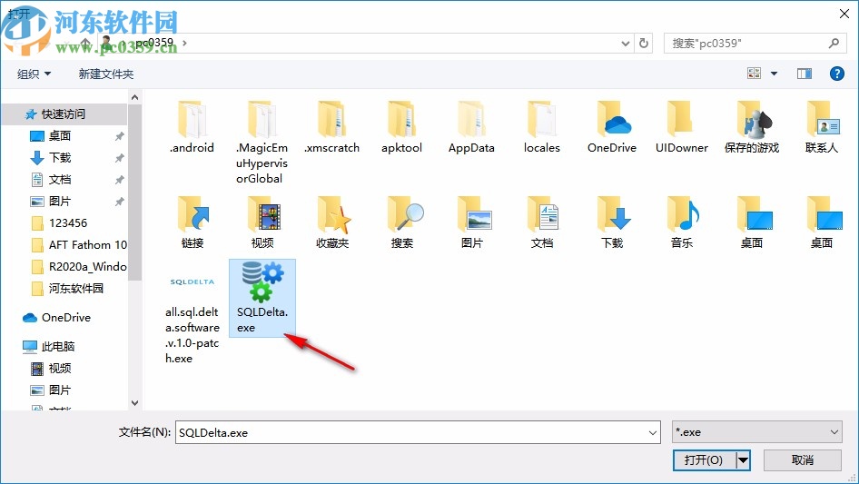Open the help question mark button
Image resolution: width=859 pixels, height=484 pixels.
(836, 74)
